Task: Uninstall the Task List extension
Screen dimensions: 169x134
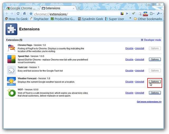Action: point(140,71)
